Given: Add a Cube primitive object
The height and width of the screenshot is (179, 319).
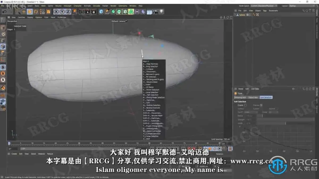Looking at the screenshot, I should coord(101,12).
